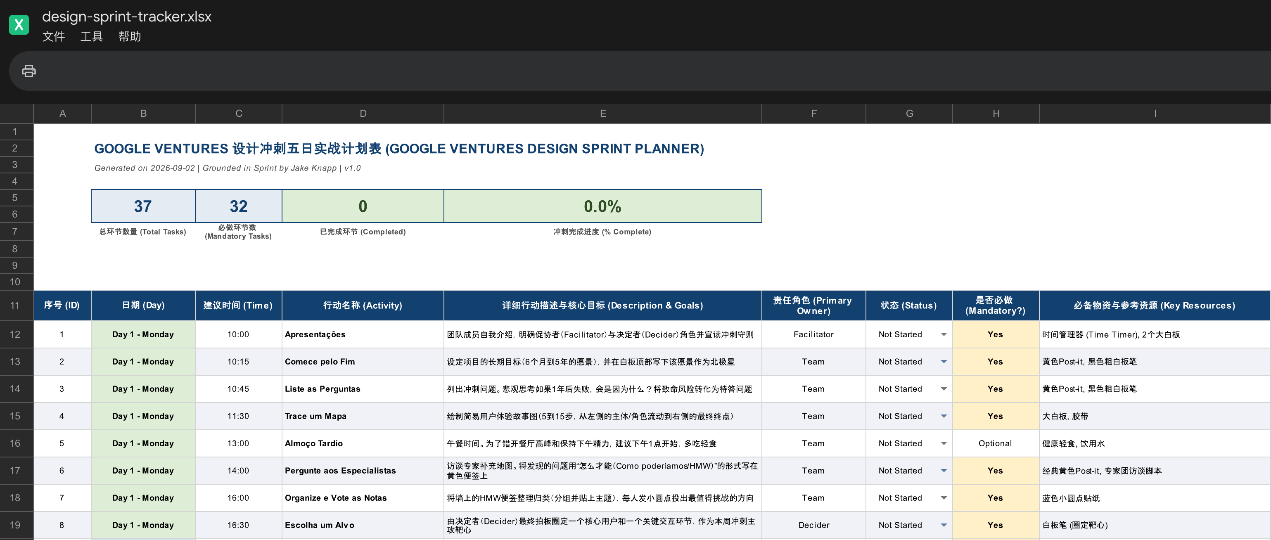Viewport: 1271px width, 540px height.
Task: Select column B header
Action: click(143, 114)
